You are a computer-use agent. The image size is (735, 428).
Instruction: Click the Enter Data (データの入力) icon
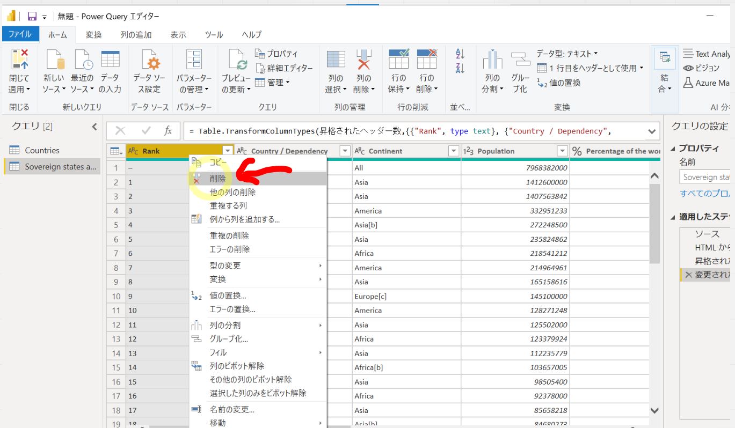pos(110,59)
